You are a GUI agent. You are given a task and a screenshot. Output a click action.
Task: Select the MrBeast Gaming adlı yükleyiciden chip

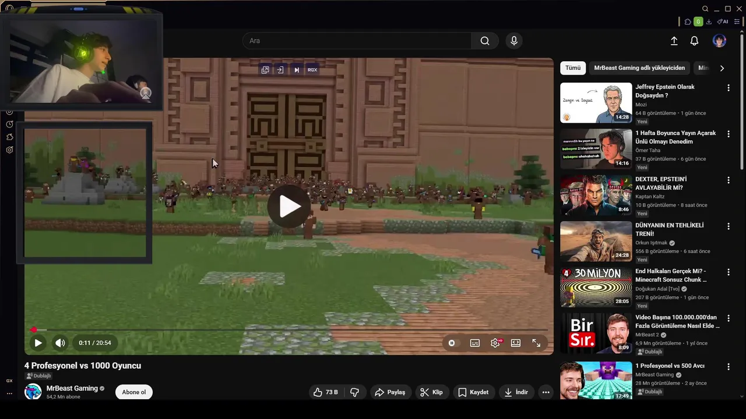tap(639, 68)
